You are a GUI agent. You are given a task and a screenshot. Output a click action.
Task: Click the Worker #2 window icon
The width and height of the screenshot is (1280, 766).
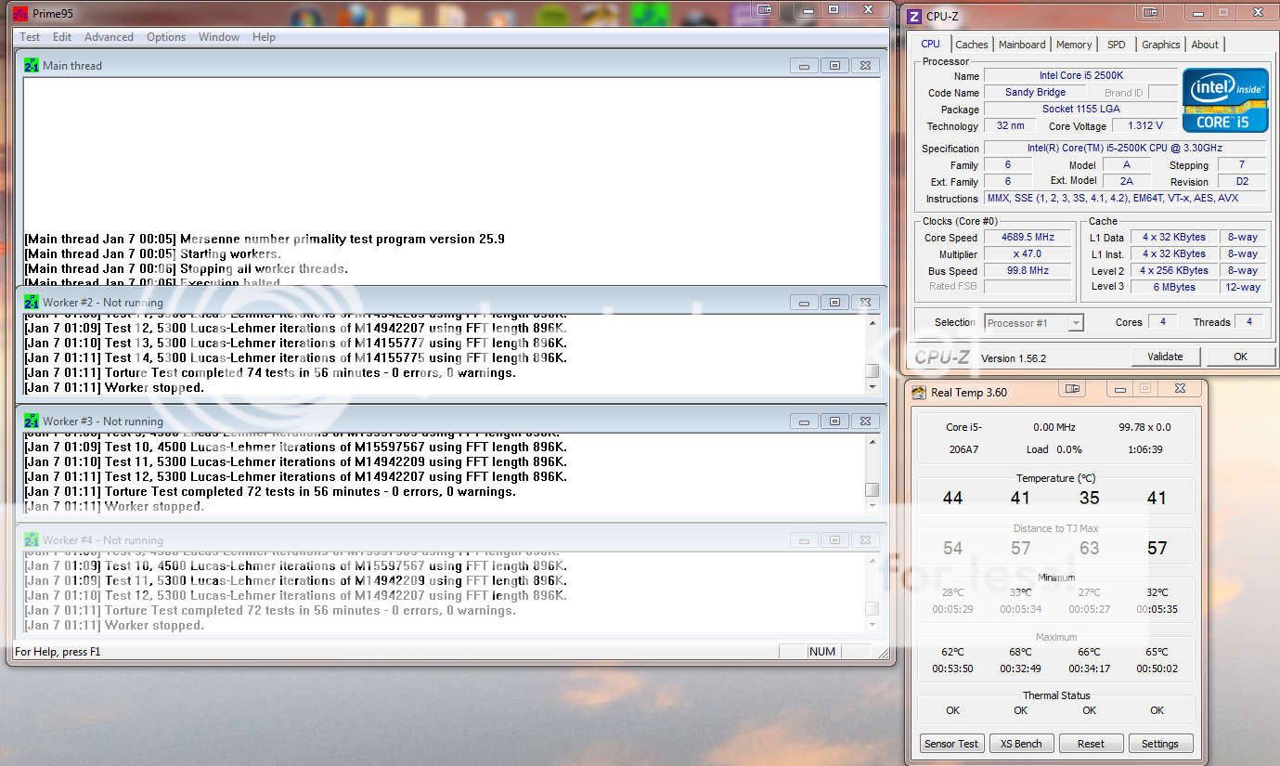click(32, 303)
